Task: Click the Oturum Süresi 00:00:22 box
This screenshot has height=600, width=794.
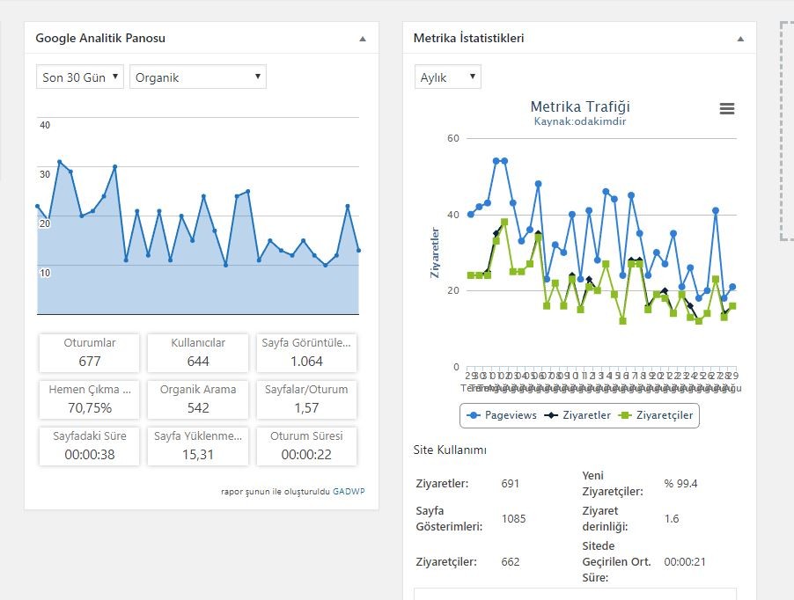Action: 306,446
